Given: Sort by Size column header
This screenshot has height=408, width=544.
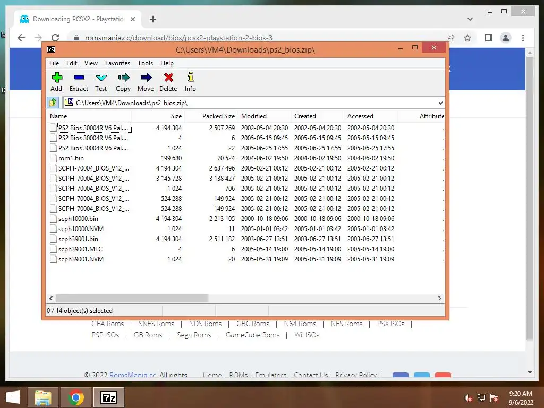Looking at the screenshot, I should coord(158,116).
